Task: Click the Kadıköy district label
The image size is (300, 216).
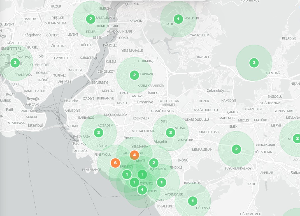Action: (x=80, y=143)
